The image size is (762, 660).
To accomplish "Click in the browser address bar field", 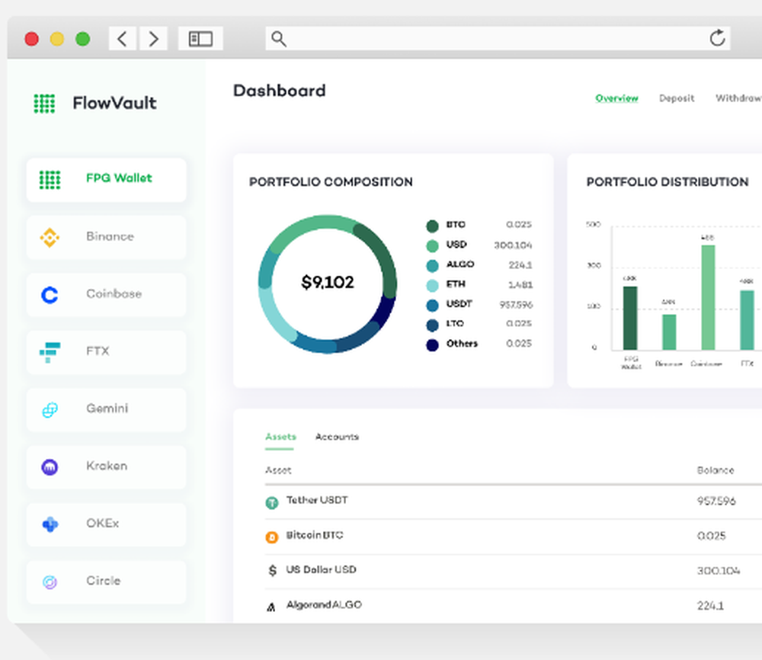I will click(x=498, y=38).
